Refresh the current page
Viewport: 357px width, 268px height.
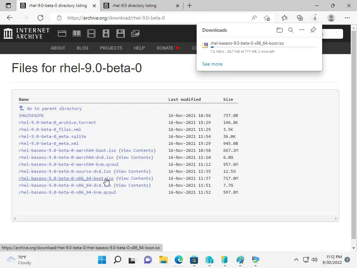(x=40, y=18)
